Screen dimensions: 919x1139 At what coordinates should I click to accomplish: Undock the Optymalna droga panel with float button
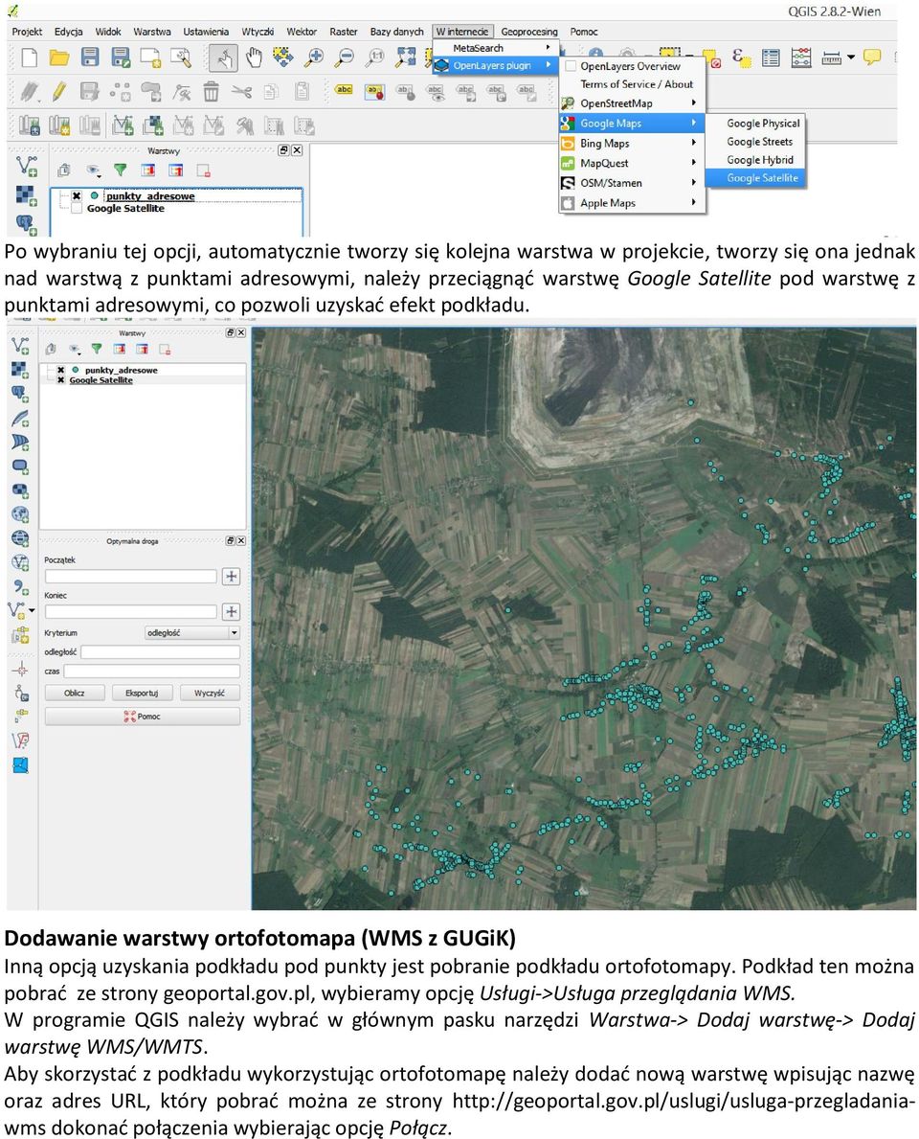click(x=230, y=541)
